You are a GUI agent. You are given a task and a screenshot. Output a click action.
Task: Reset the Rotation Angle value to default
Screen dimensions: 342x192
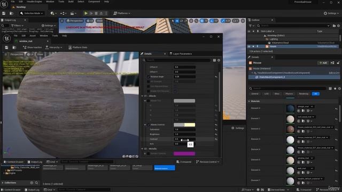pyautogui.click(x=216, y=77)
